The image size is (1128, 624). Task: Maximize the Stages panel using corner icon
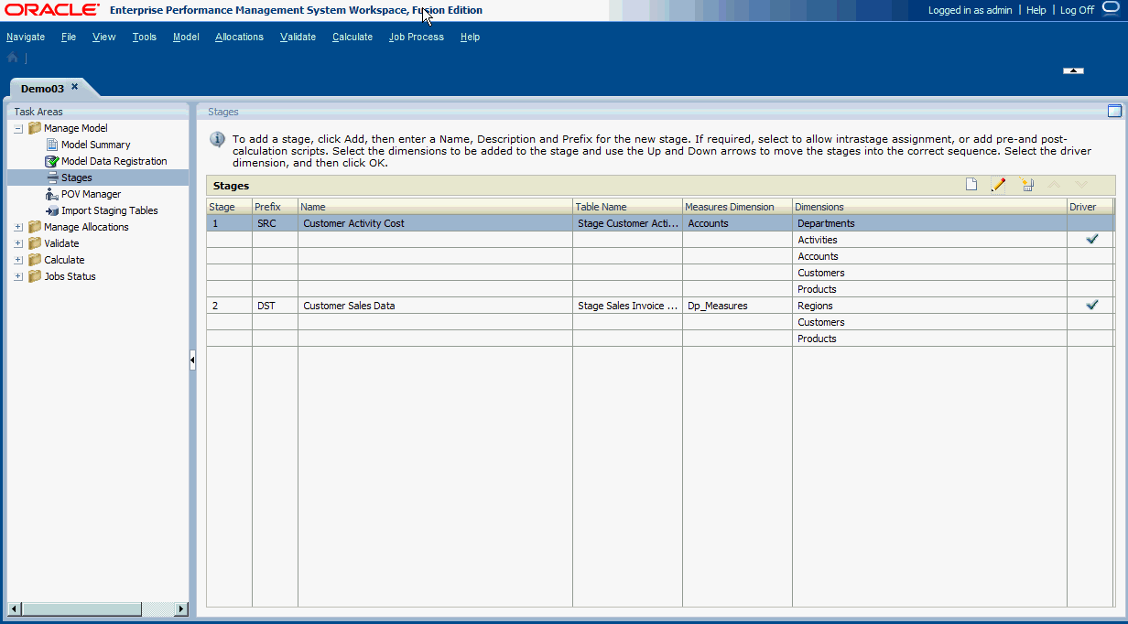(x=1114, y=112)
